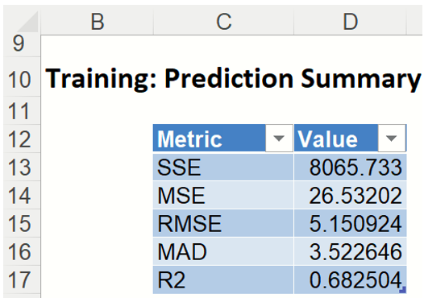Select the cell showing 5.150924
Image resolution: width=424 pixels, height=298 pixels.
[350, 223]
